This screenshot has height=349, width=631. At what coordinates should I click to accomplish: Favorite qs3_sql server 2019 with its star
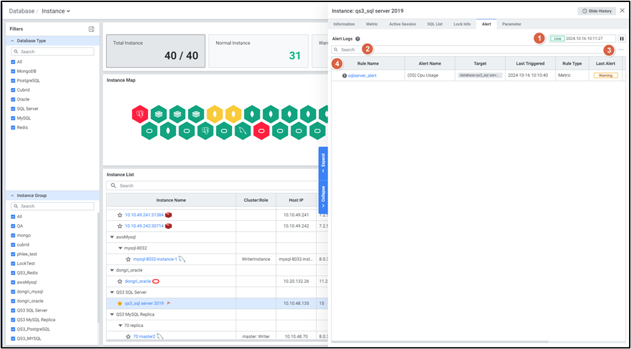[120, 304]
